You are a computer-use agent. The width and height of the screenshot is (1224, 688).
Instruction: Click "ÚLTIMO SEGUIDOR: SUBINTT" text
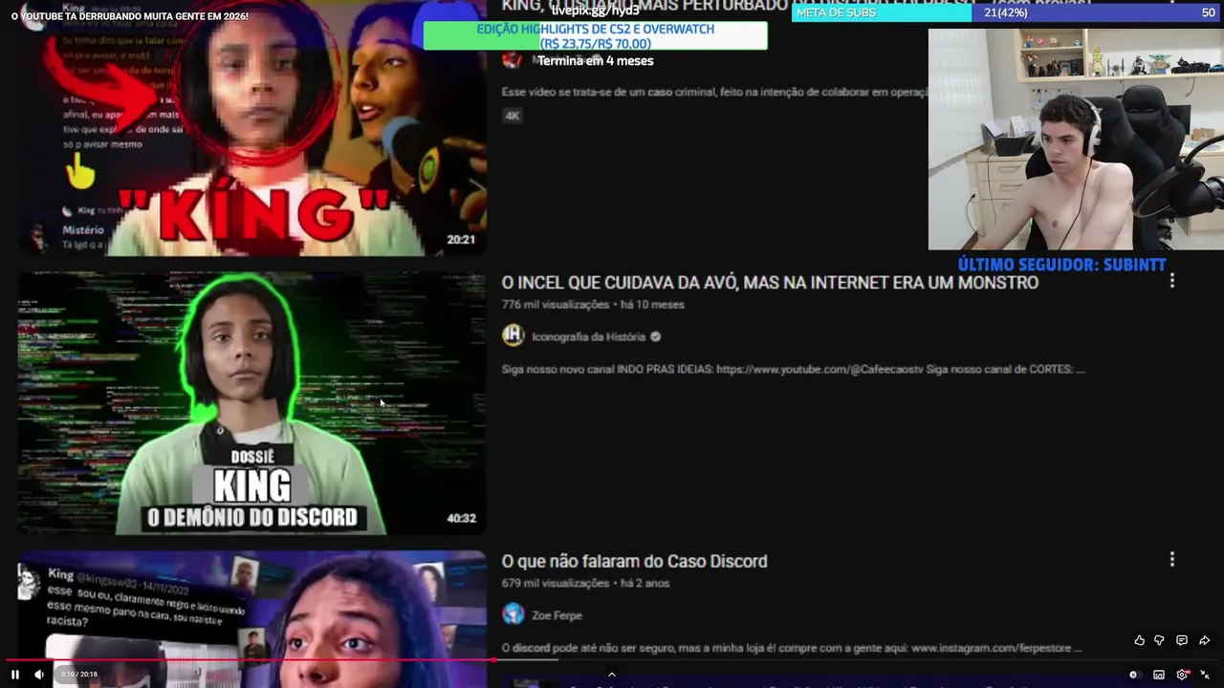pos(1061,265)
